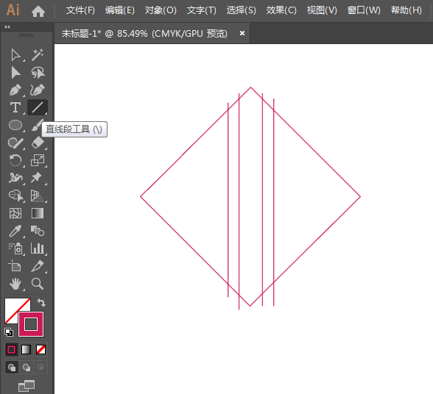Switch to the 未标题-1* document tab
Viewport: 433px width, 394px height.
144,34
